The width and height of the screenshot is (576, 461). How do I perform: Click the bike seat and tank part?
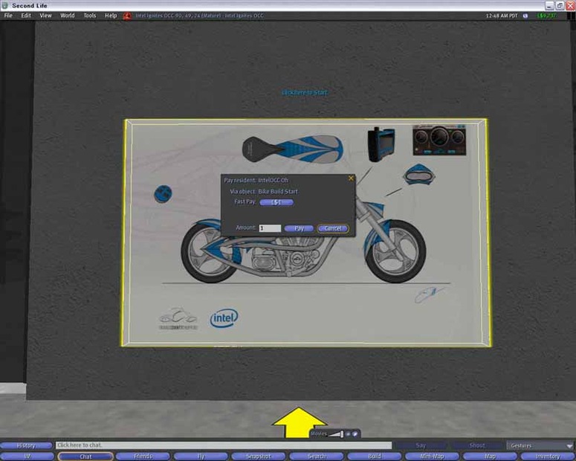click(293, 149)
